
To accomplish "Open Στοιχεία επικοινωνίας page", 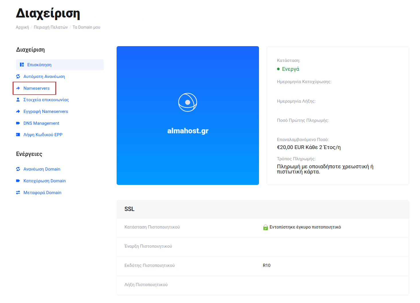I will (x=46, y=100).
